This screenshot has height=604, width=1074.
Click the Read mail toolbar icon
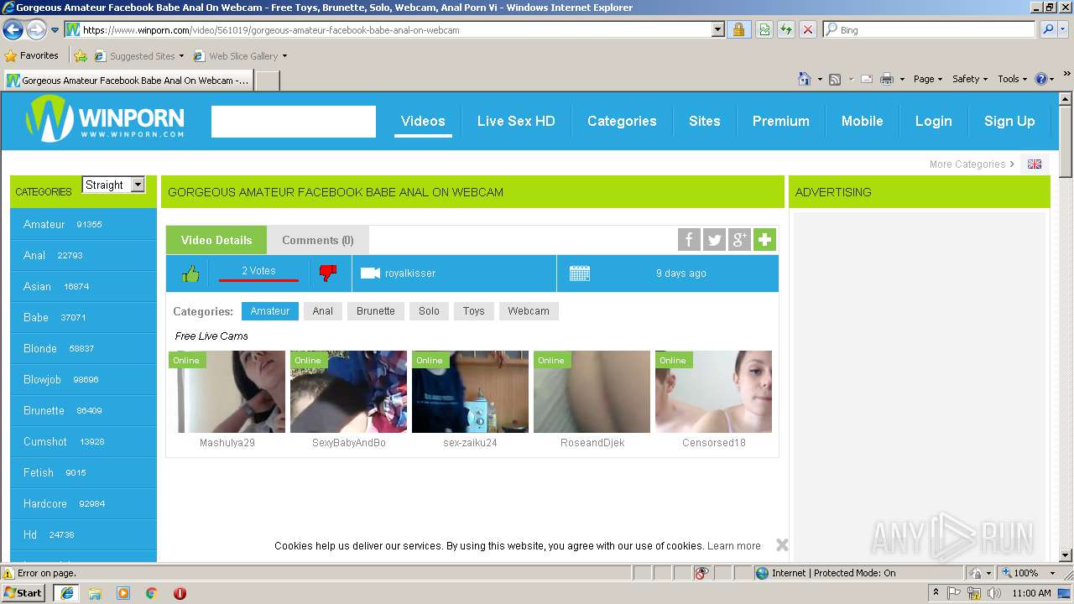[867, 79]
